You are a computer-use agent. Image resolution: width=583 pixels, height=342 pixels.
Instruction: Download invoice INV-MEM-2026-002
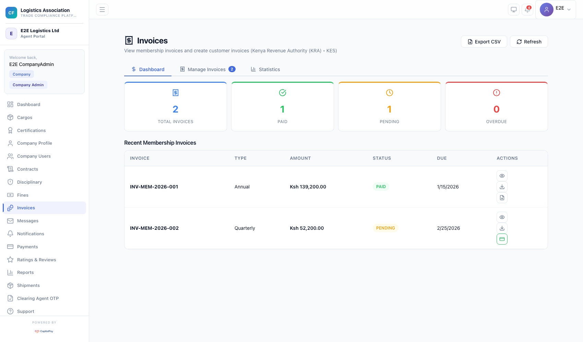[x=502, y=228]
